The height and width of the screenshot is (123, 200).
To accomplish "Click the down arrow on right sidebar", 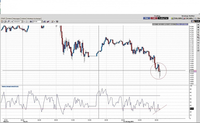I will pyautogui.click(x=198, y=30).
